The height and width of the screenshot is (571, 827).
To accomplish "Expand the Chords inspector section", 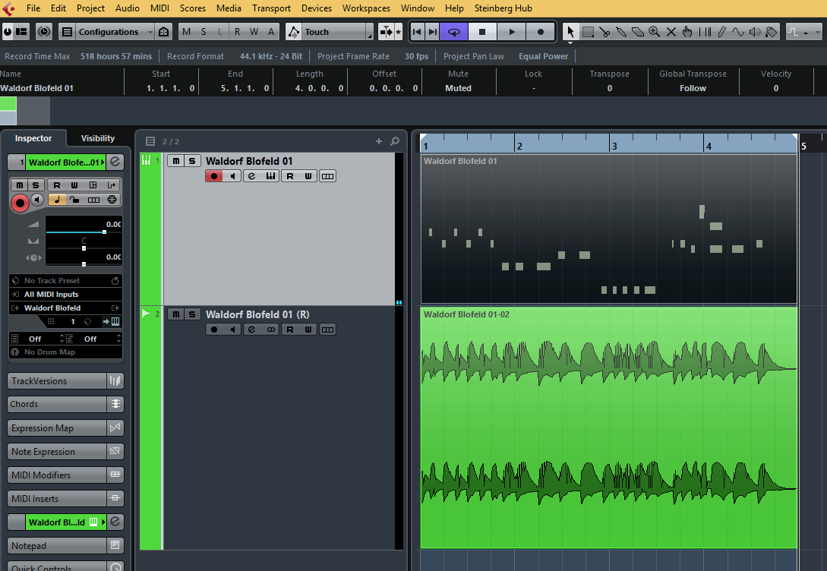I will point(57,404).
